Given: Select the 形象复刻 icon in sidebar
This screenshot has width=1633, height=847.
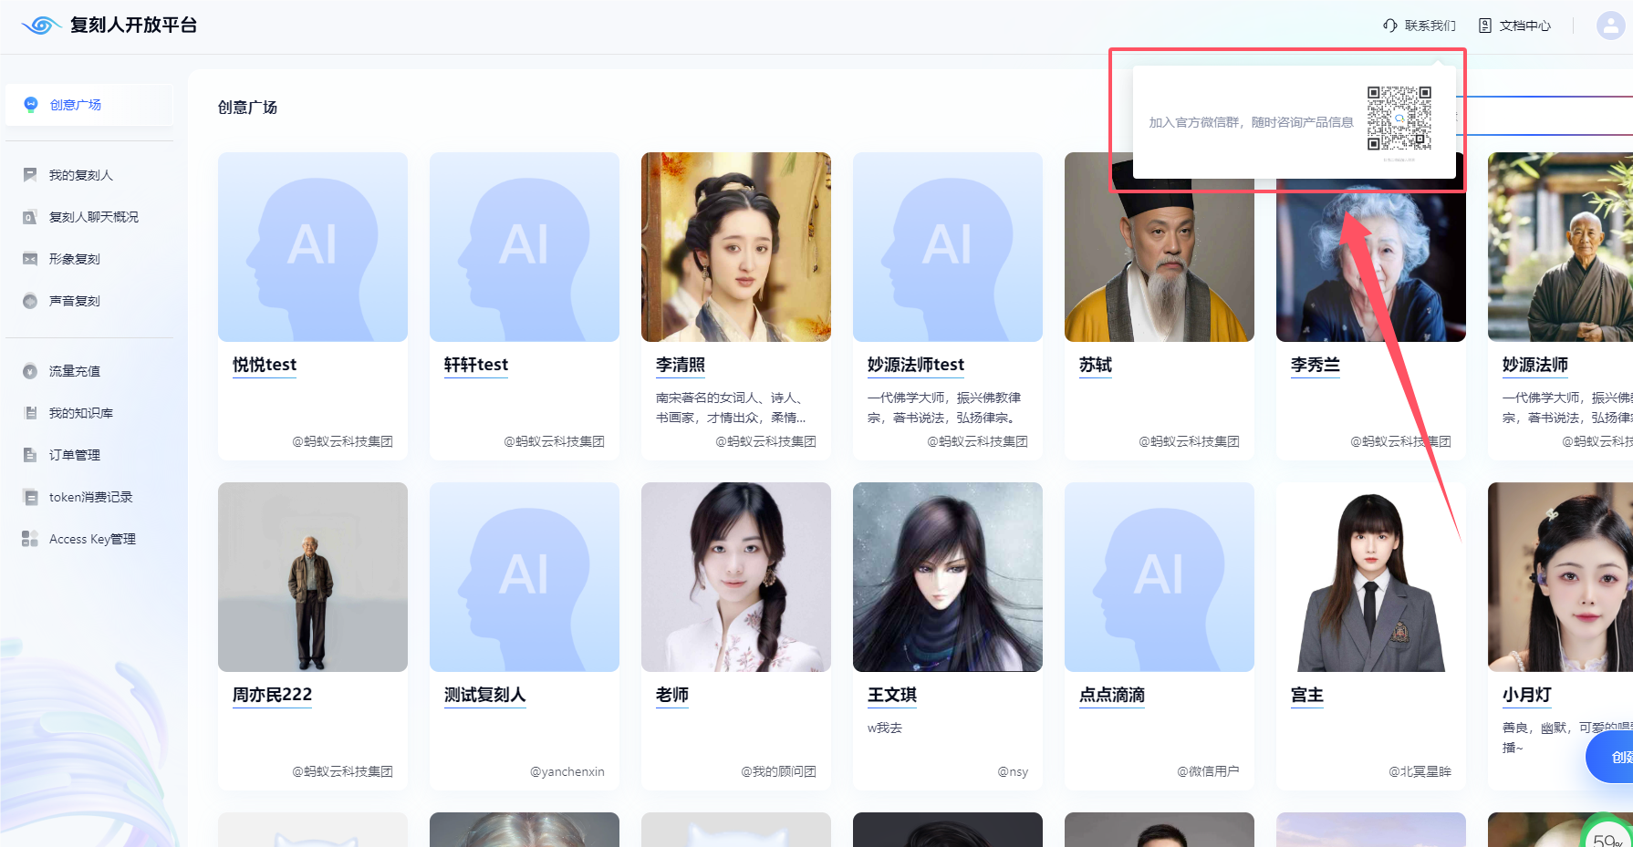Looking at the screenshot, I should [30, 259].
